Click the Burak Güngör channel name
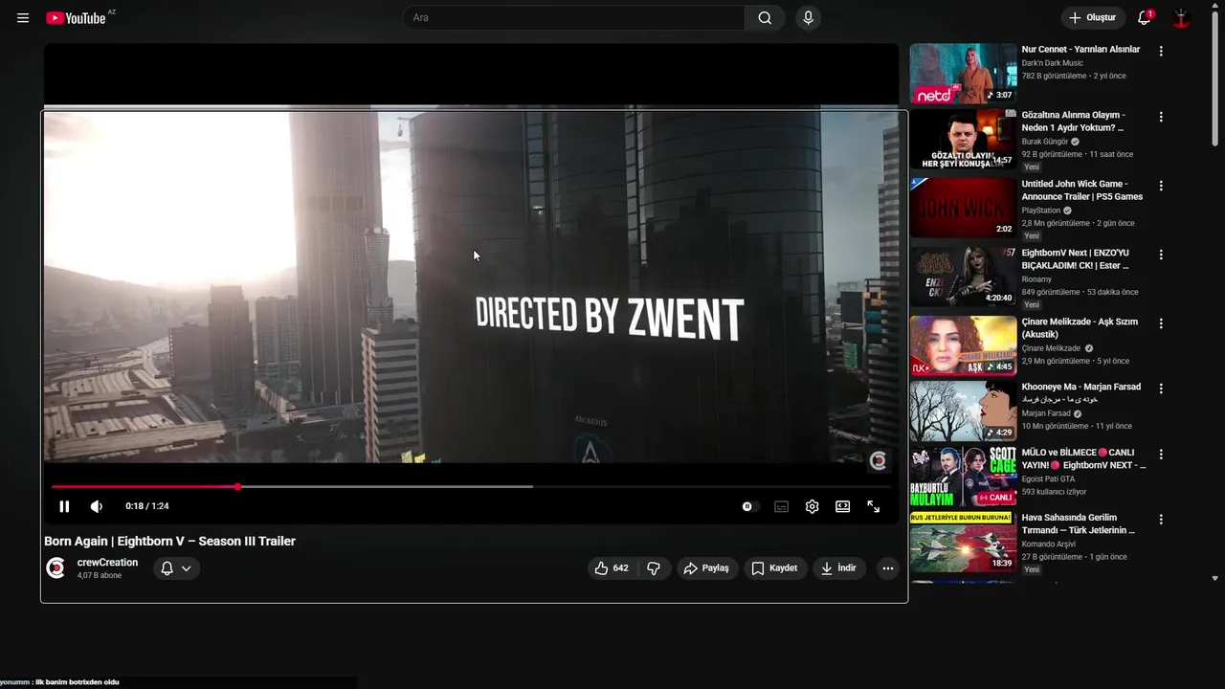 1045,142
